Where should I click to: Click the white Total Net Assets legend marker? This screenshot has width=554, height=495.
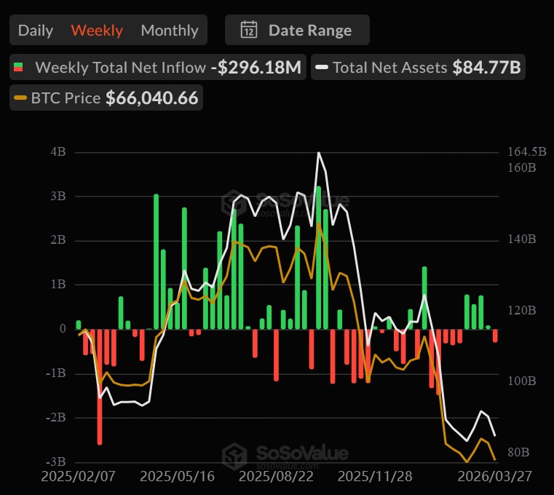322,68
